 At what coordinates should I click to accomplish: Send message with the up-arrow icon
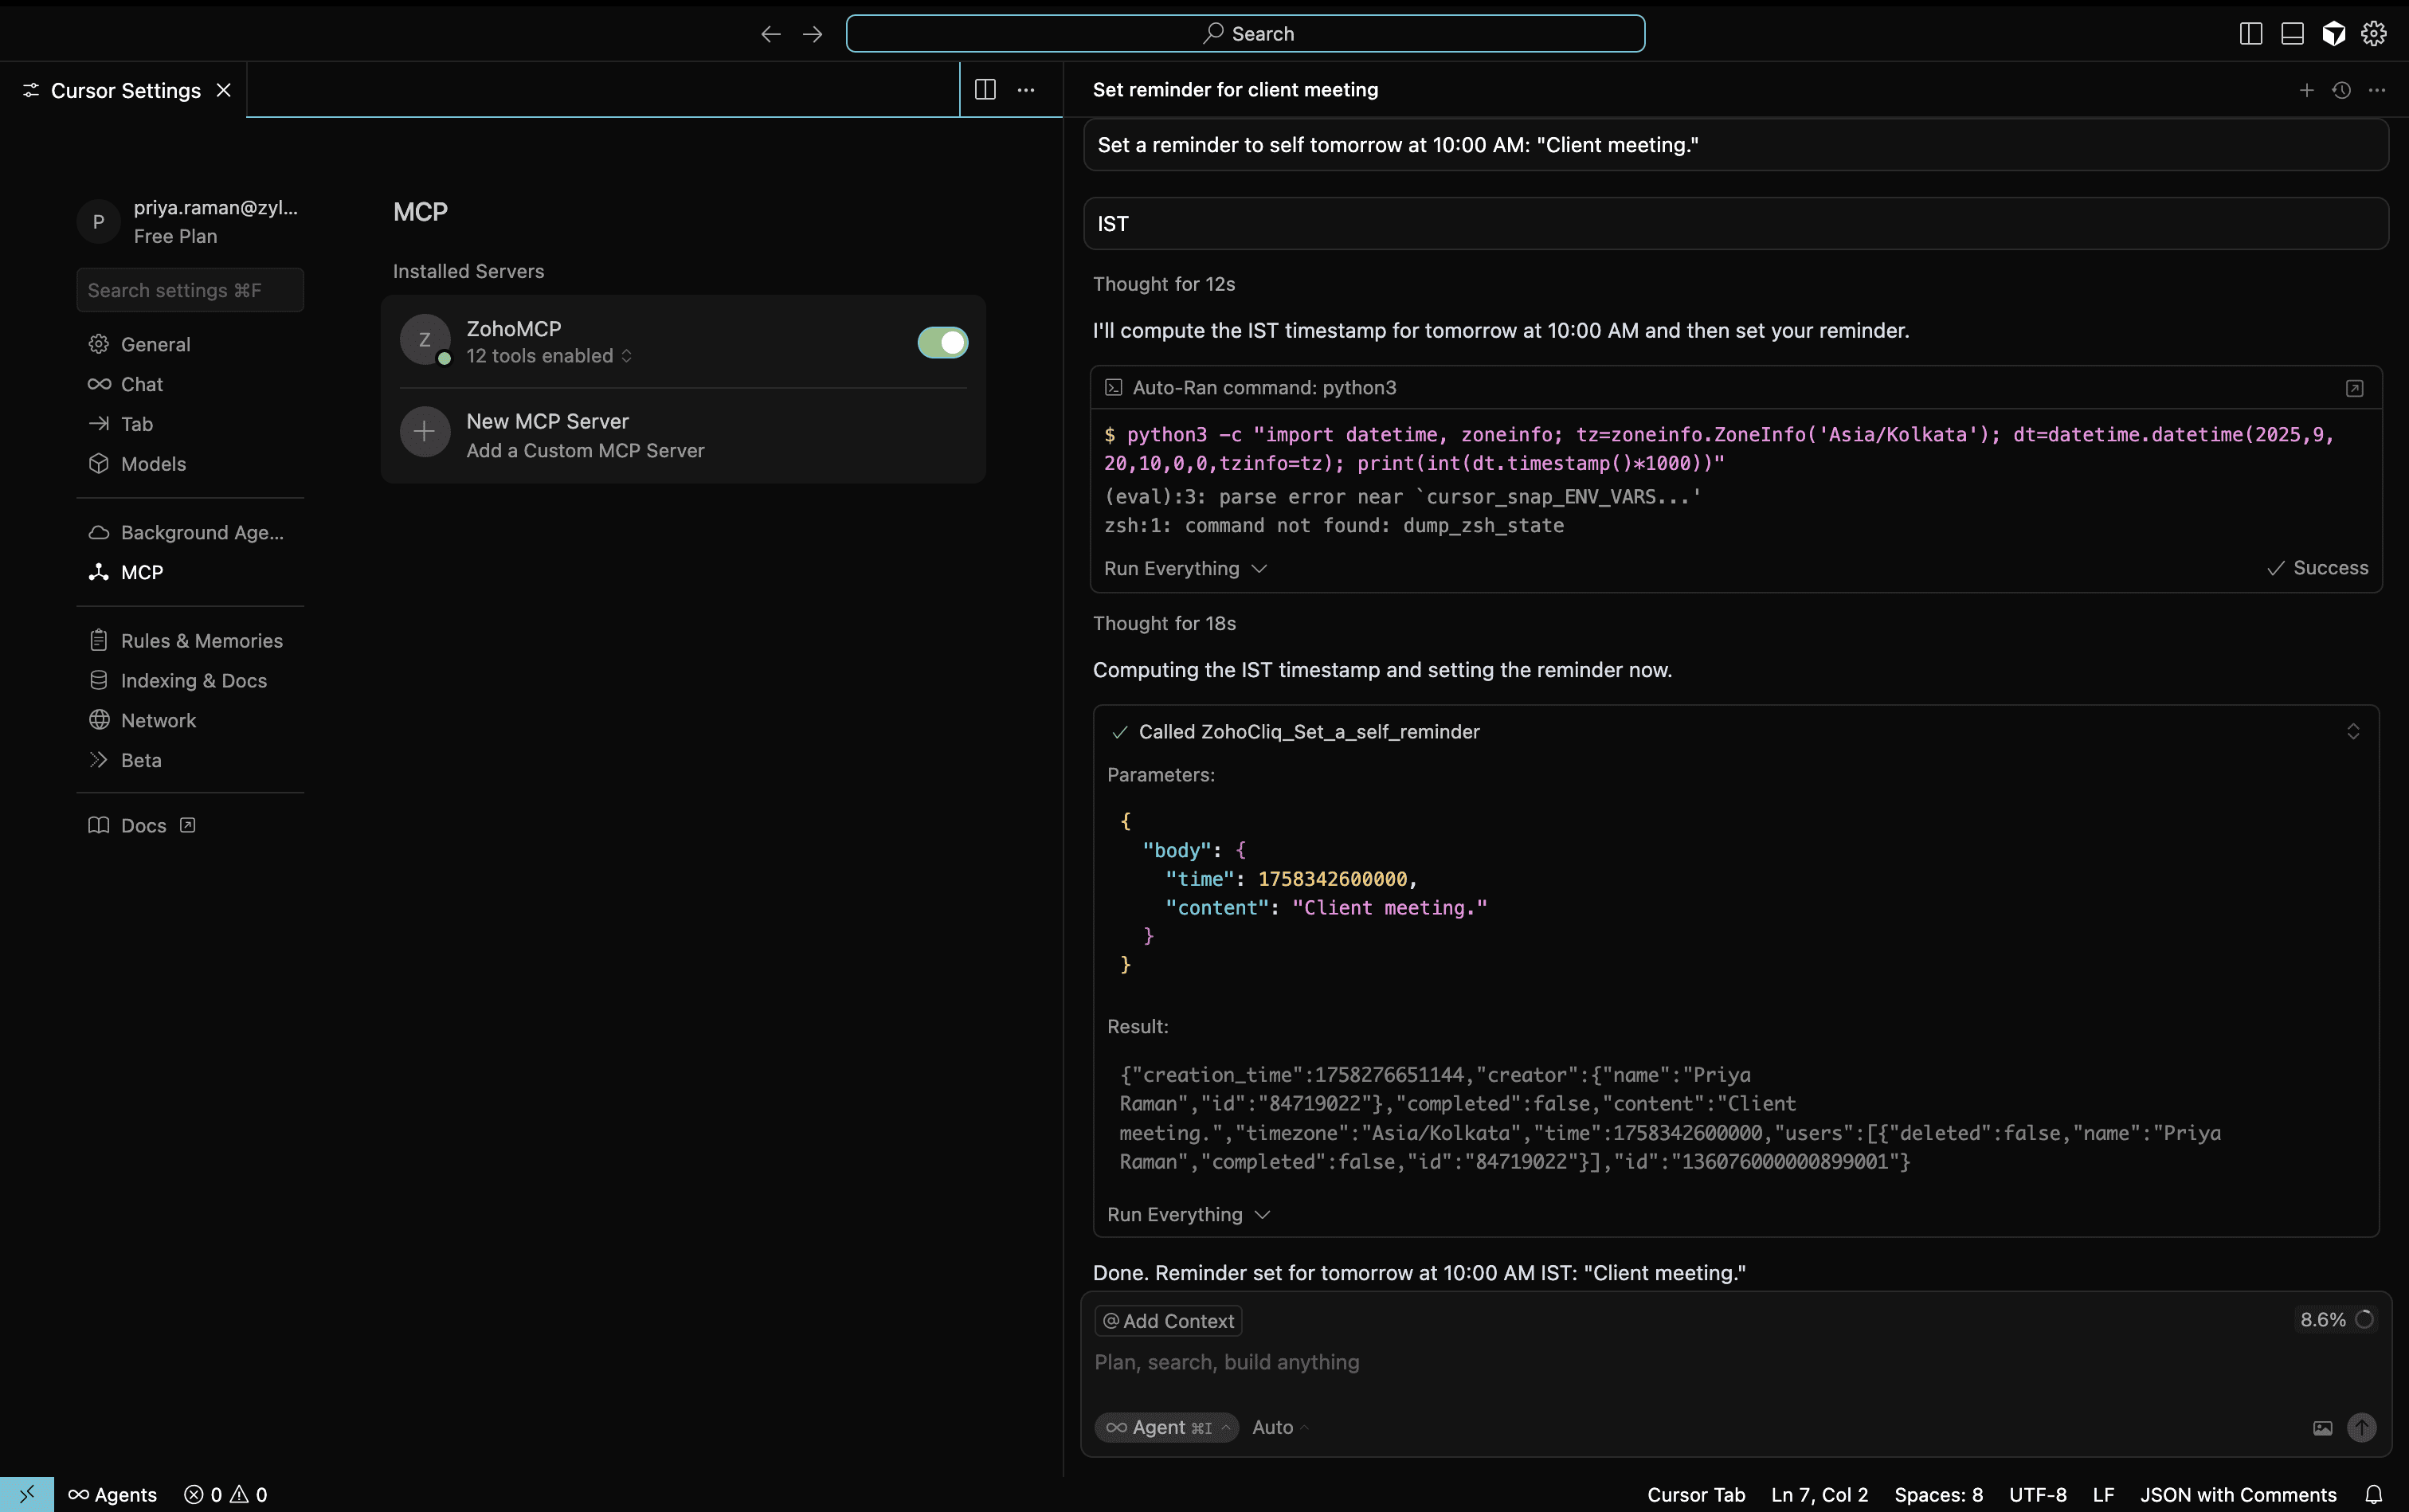2363,1428
